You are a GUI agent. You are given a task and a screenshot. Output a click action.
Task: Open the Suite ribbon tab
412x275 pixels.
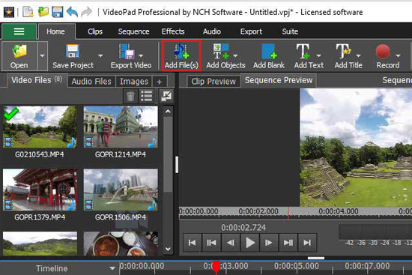pyautogui.click(x=290, y=31)
